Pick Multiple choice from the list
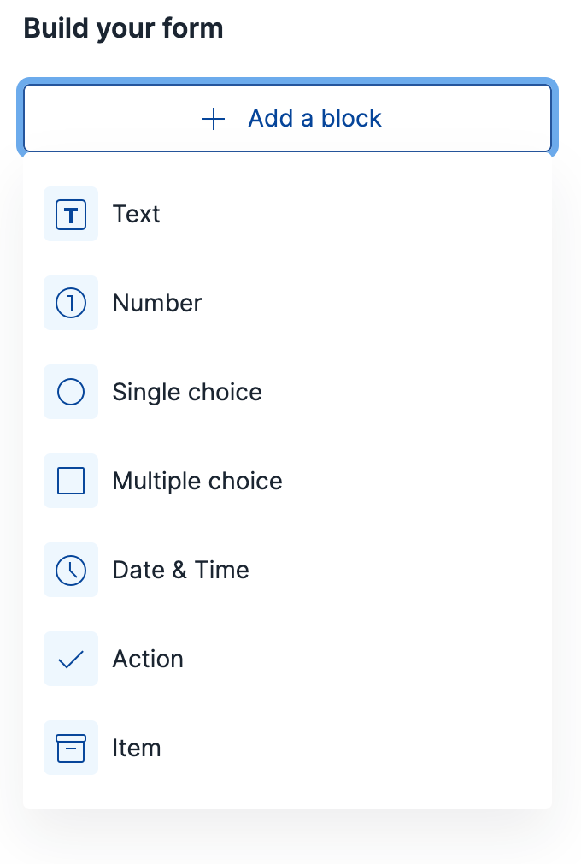 pos(197,481)
